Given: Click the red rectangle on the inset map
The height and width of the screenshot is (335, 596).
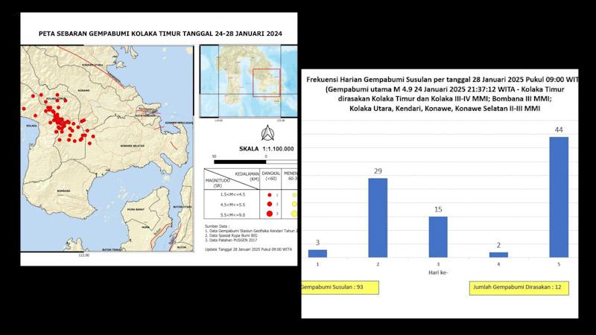Looking at the screenshot, I should [267, 83].
